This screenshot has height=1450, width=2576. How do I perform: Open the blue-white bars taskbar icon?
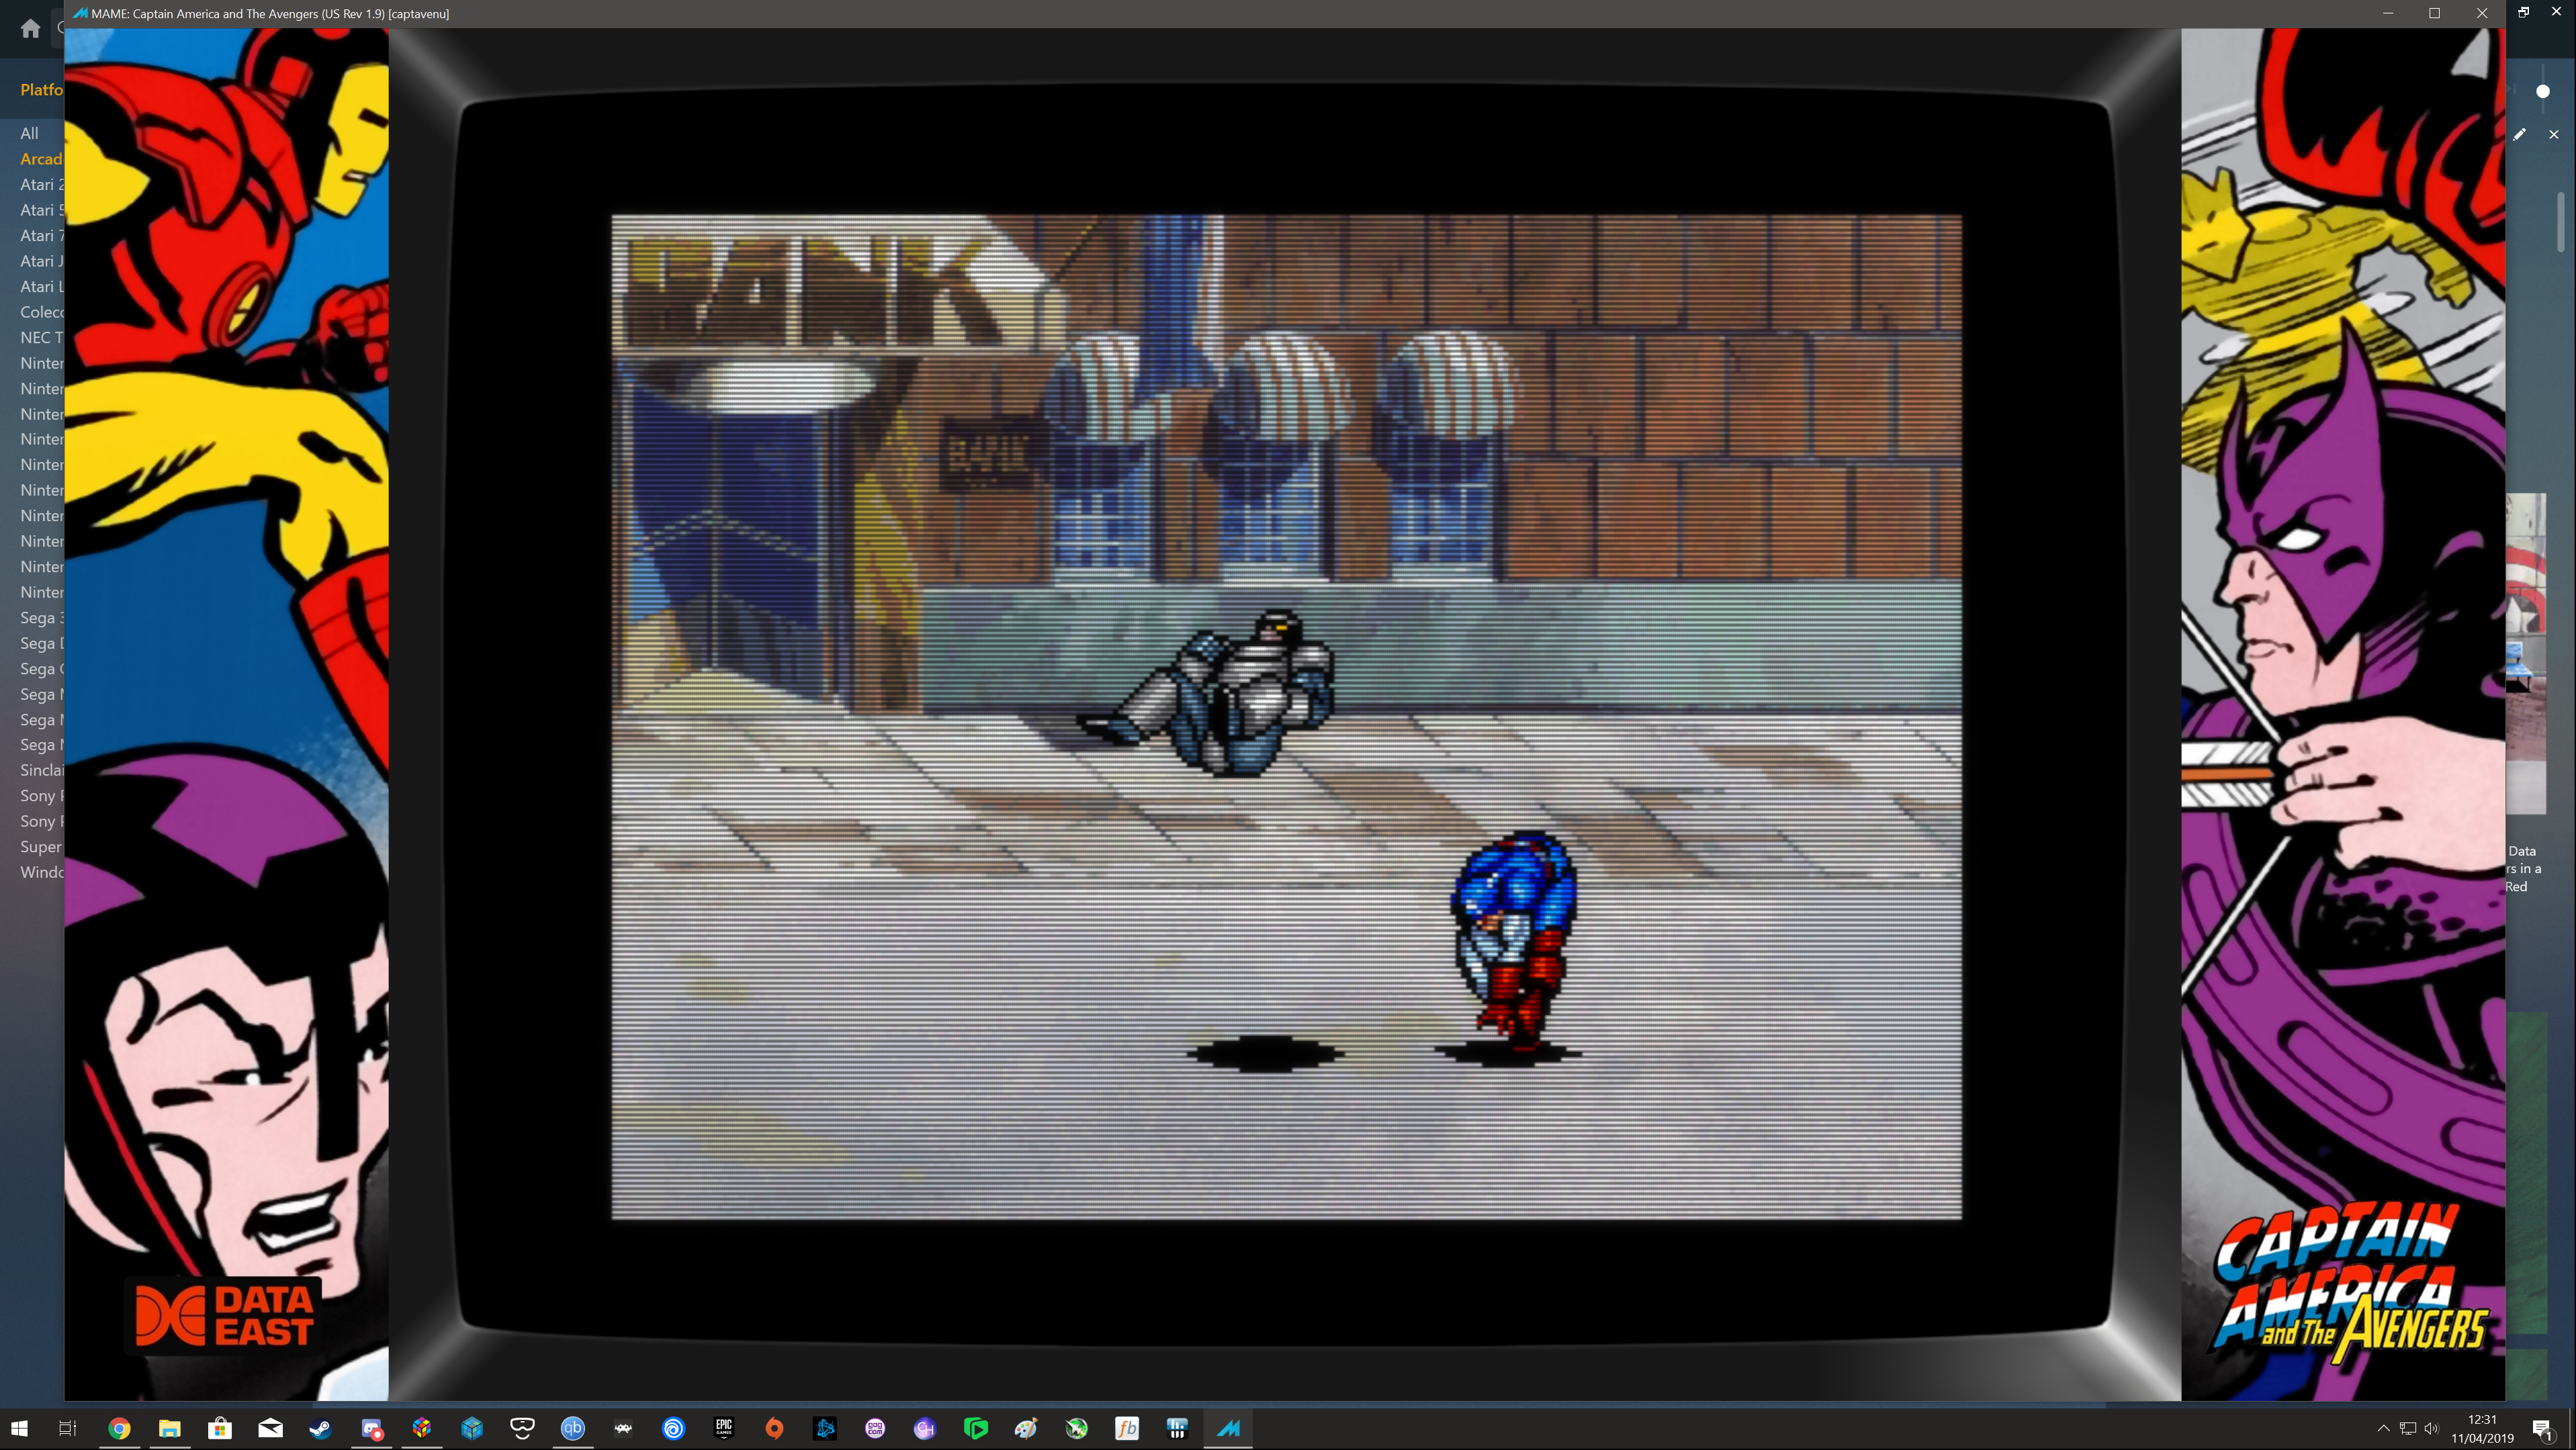coord(1177,1428)
